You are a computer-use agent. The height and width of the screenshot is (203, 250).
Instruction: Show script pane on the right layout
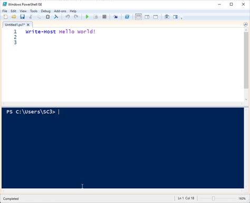147,17
